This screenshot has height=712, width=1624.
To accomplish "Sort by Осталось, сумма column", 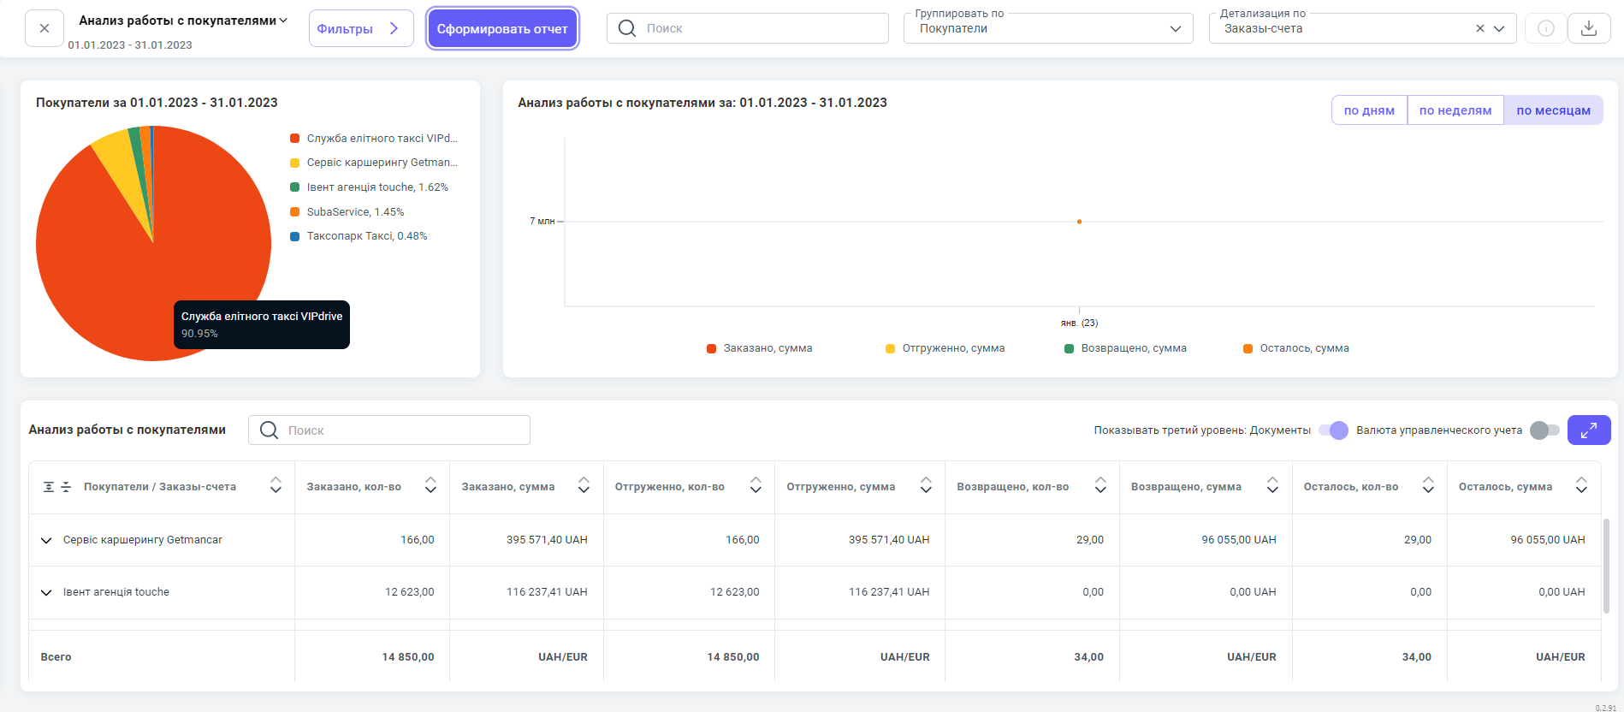I will tap(1580, 486).
